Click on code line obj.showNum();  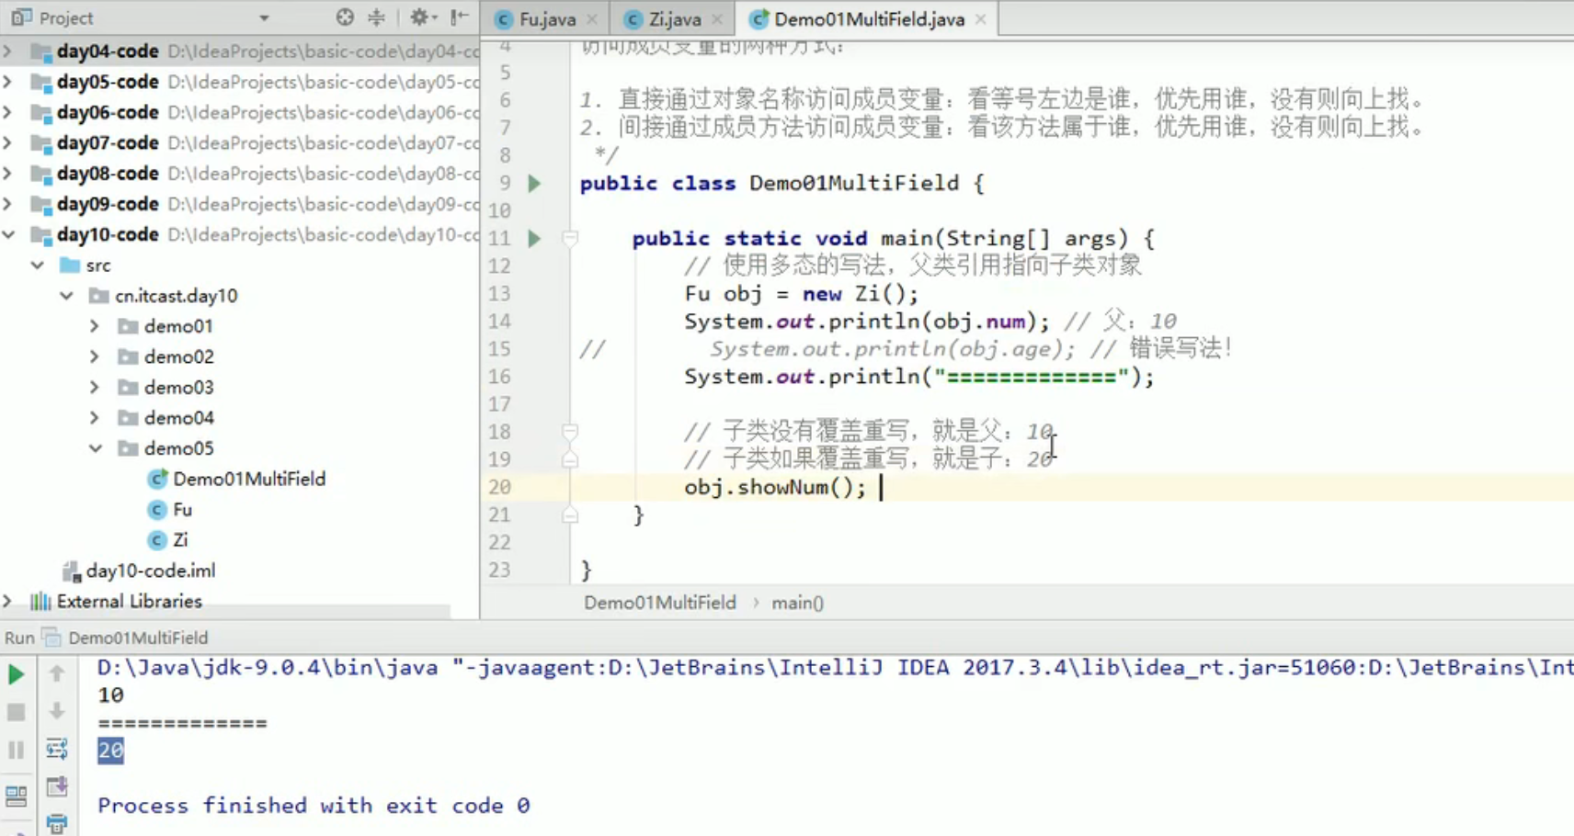(775, 487)
